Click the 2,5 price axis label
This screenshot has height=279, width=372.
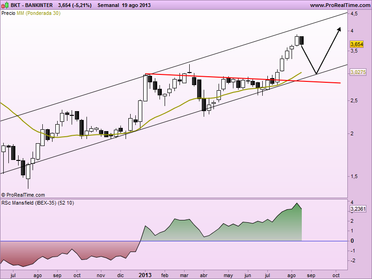354,100
